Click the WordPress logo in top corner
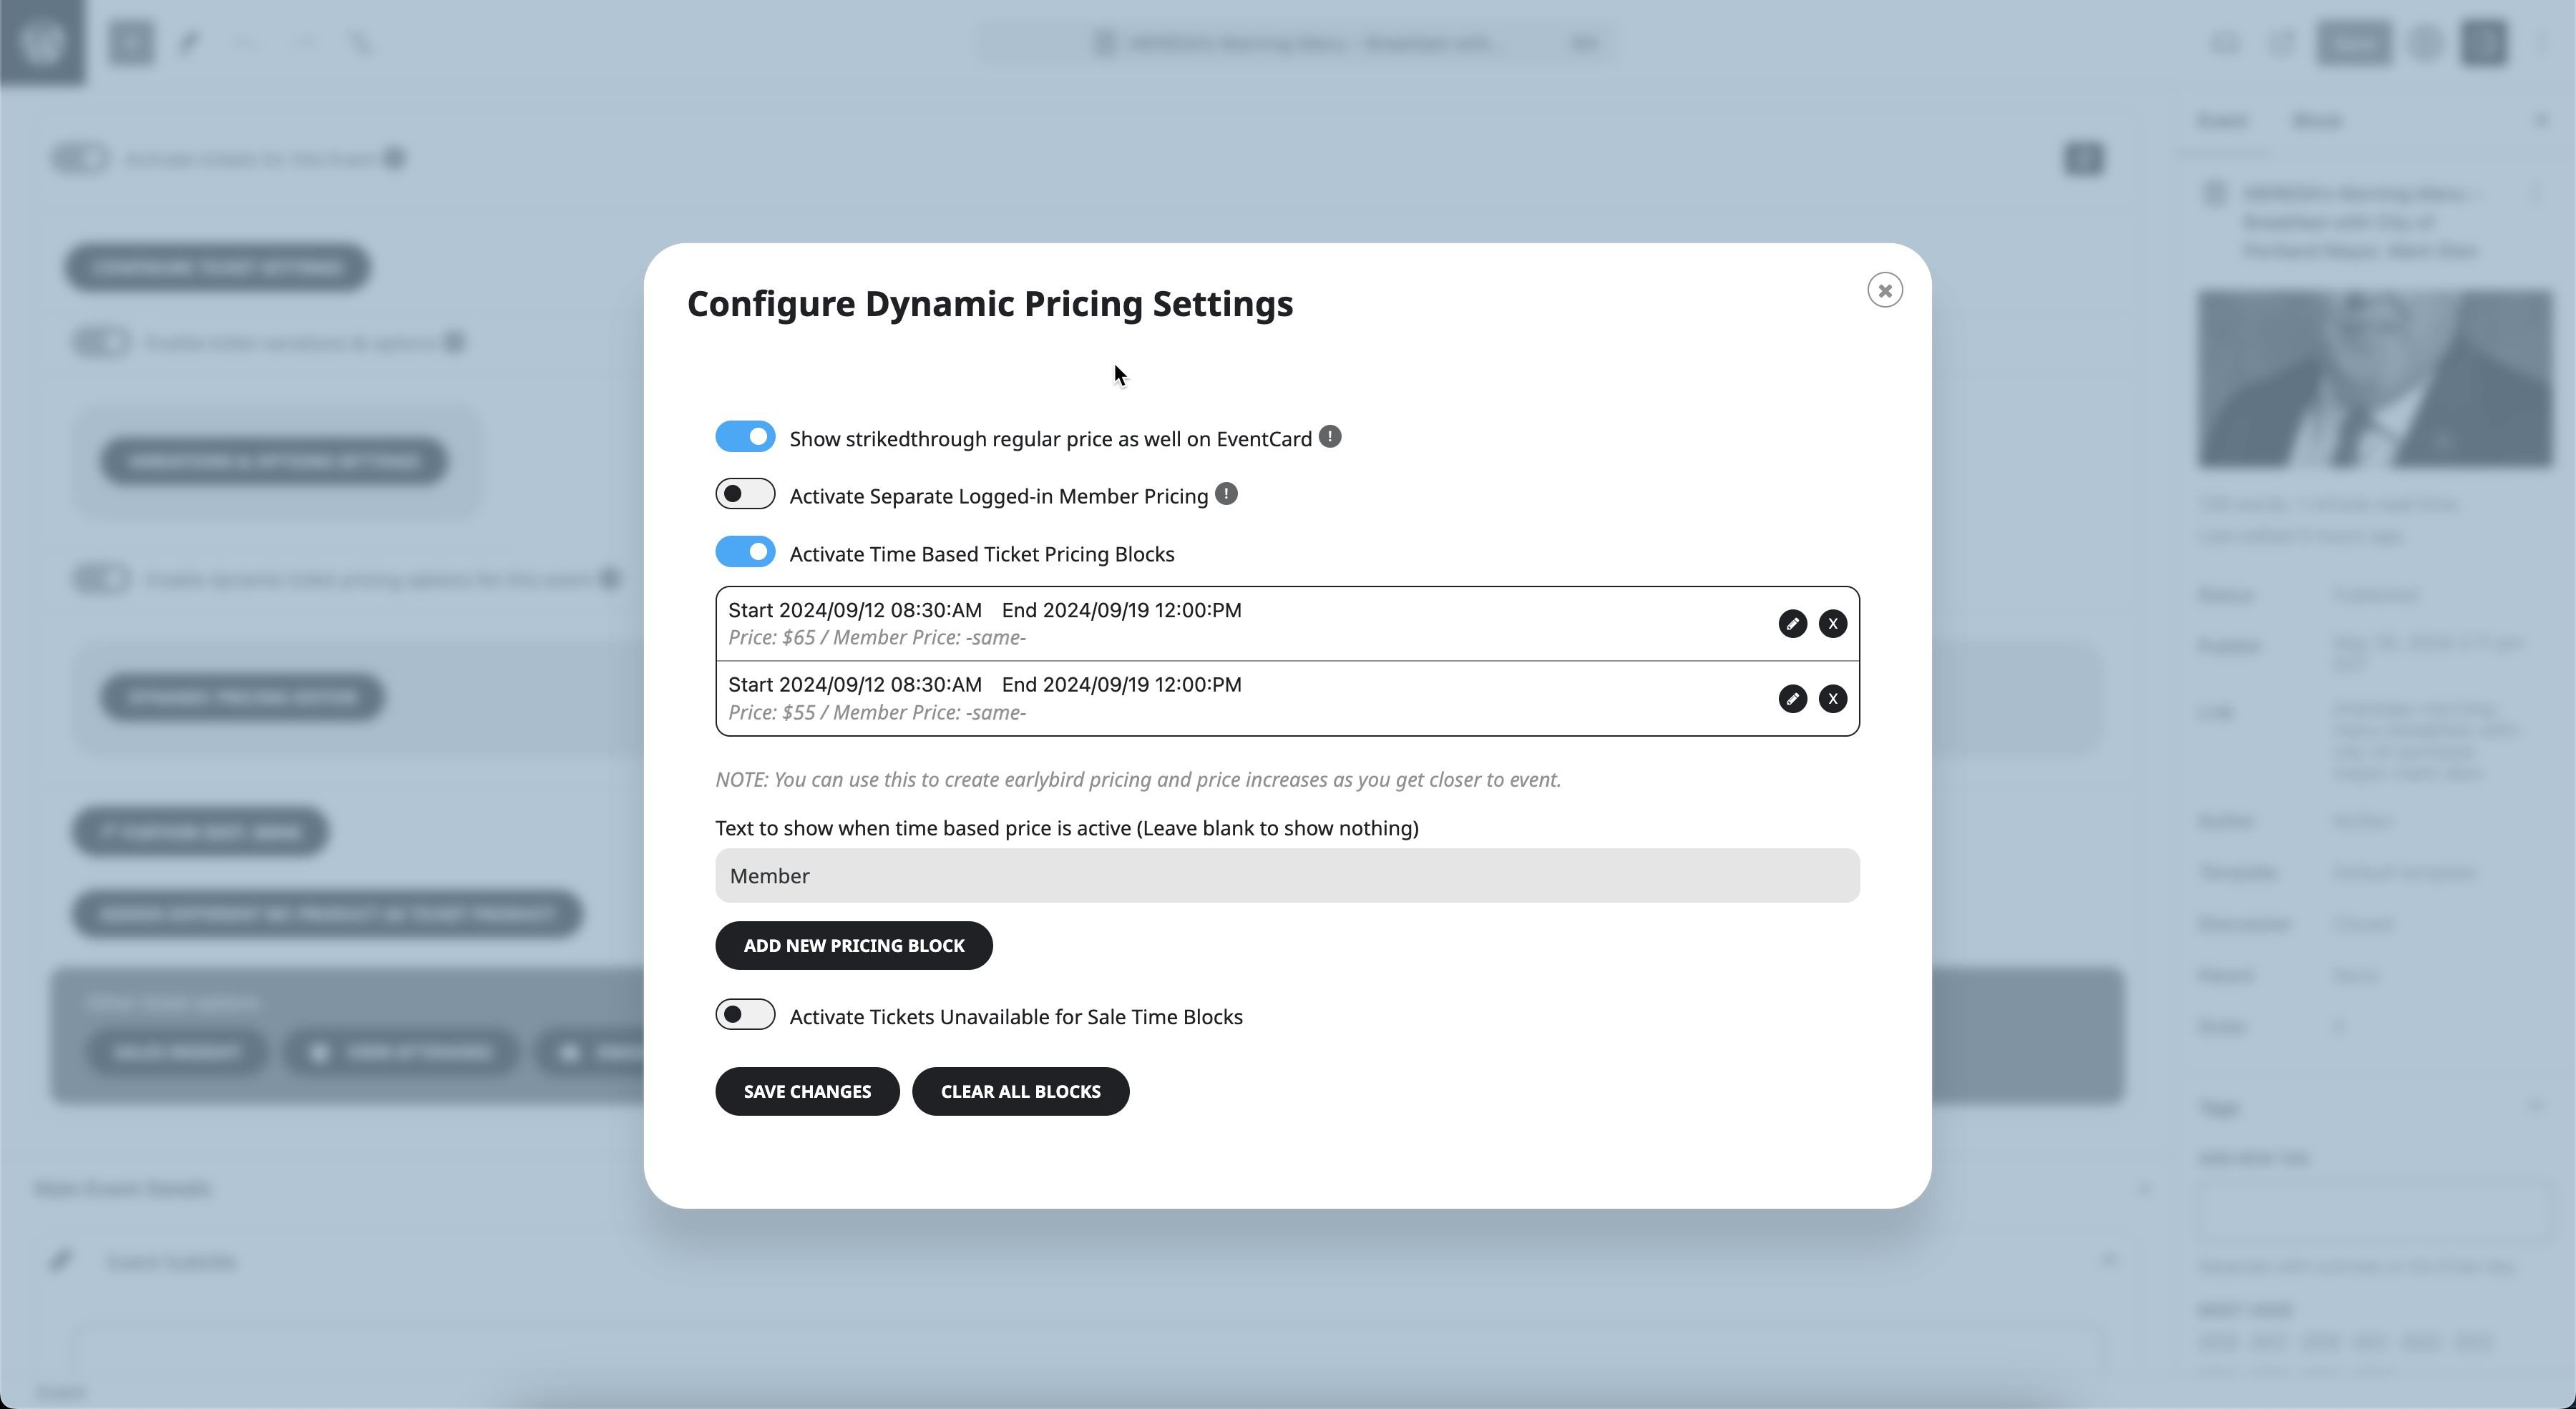Viewport: 2576px width, 1409px height. point(42,42)
